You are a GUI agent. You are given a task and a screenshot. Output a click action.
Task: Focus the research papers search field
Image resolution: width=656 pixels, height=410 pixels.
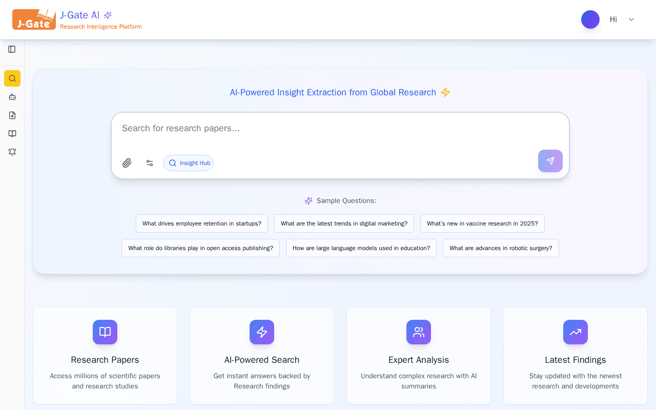[340, 129]
